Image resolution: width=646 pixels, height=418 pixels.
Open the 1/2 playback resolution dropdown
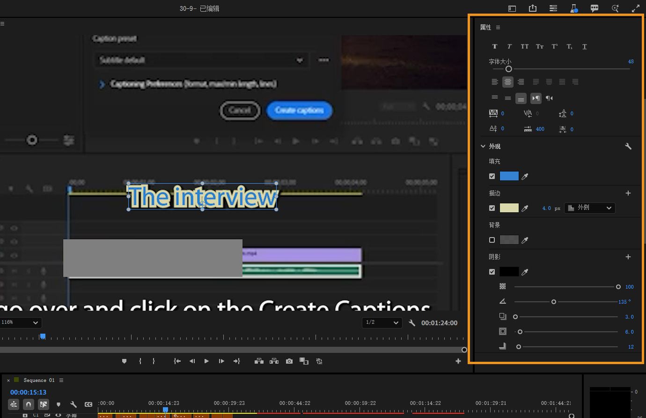(x=382, y=322)
